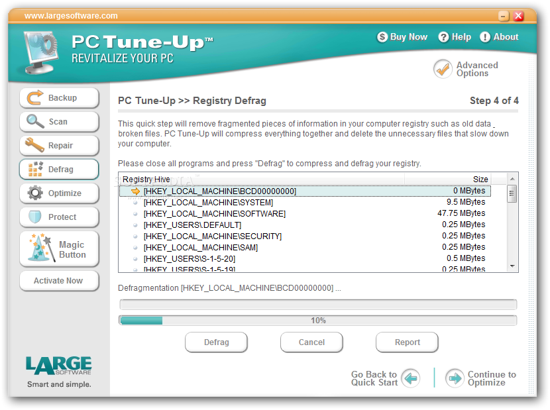Click the Size column header
Image resolution: width=550 pixels, height=410 pixels.
coord(447,179)
